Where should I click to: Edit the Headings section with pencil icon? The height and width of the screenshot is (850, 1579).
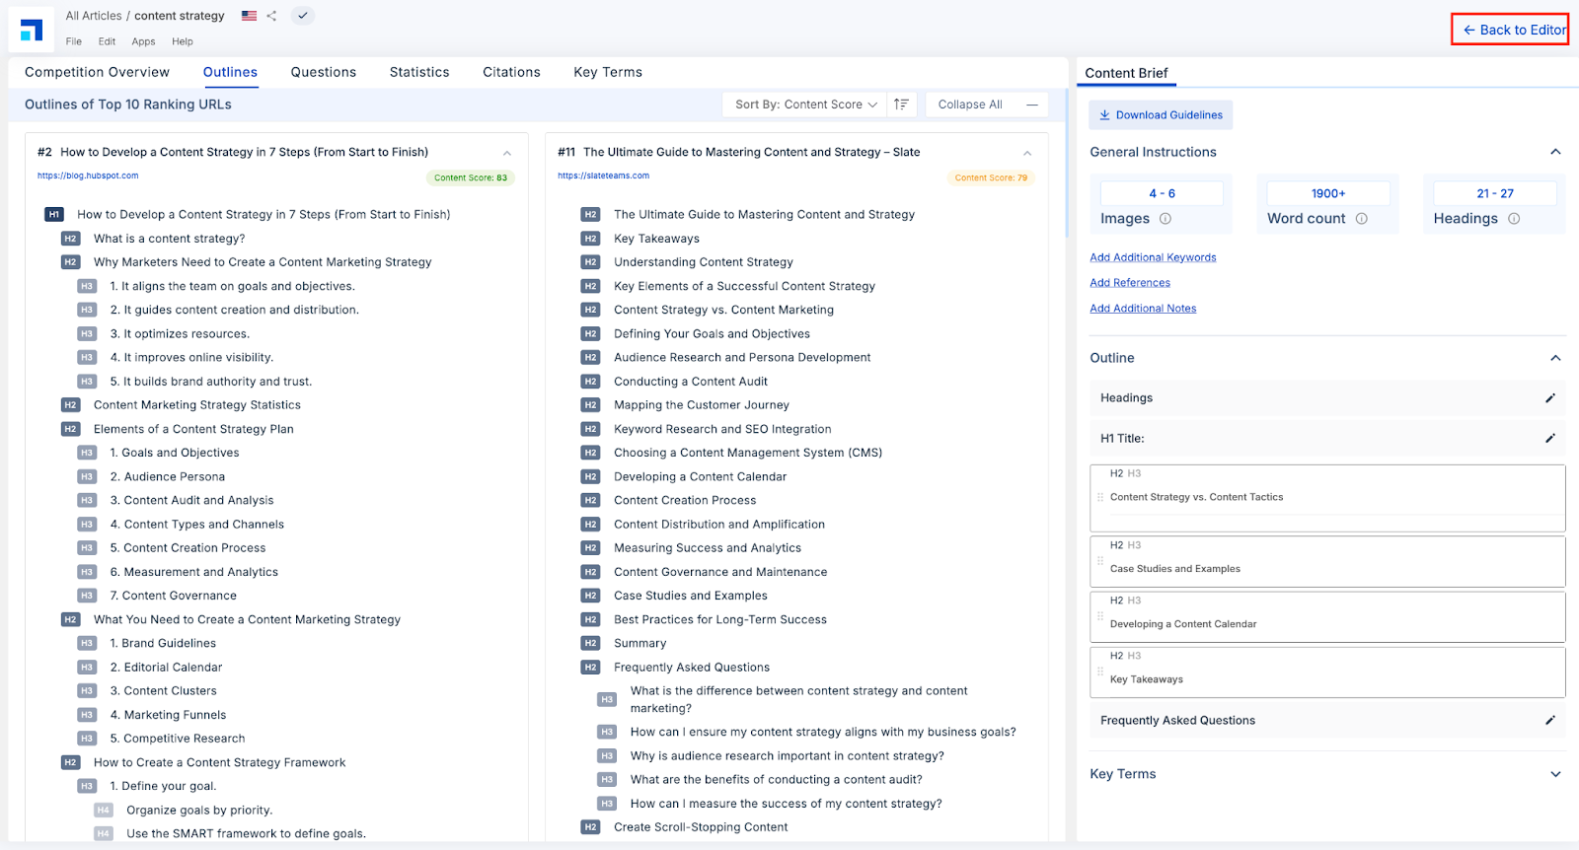(x=1549, y=398)
